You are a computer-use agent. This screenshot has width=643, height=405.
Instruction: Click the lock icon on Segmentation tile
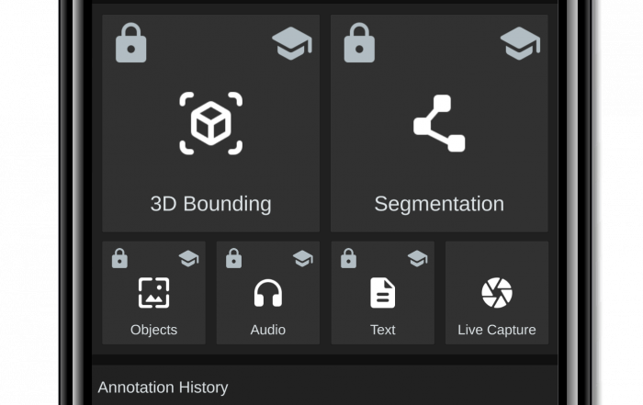click(359, 43)
